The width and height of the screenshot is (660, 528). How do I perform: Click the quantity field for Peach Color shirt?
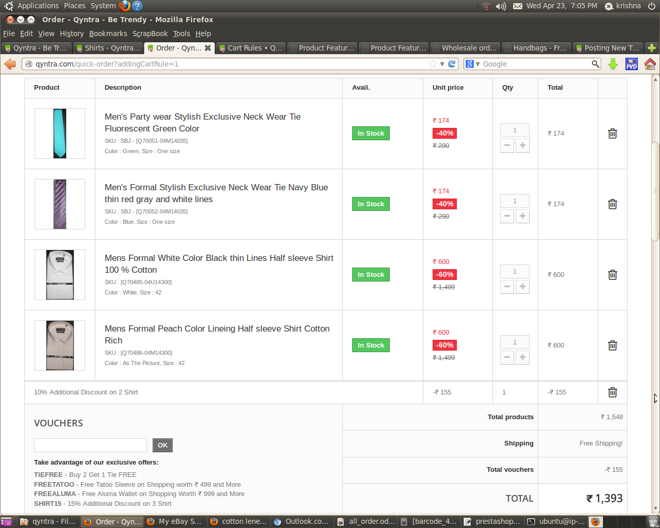click(x=515, y=342)
